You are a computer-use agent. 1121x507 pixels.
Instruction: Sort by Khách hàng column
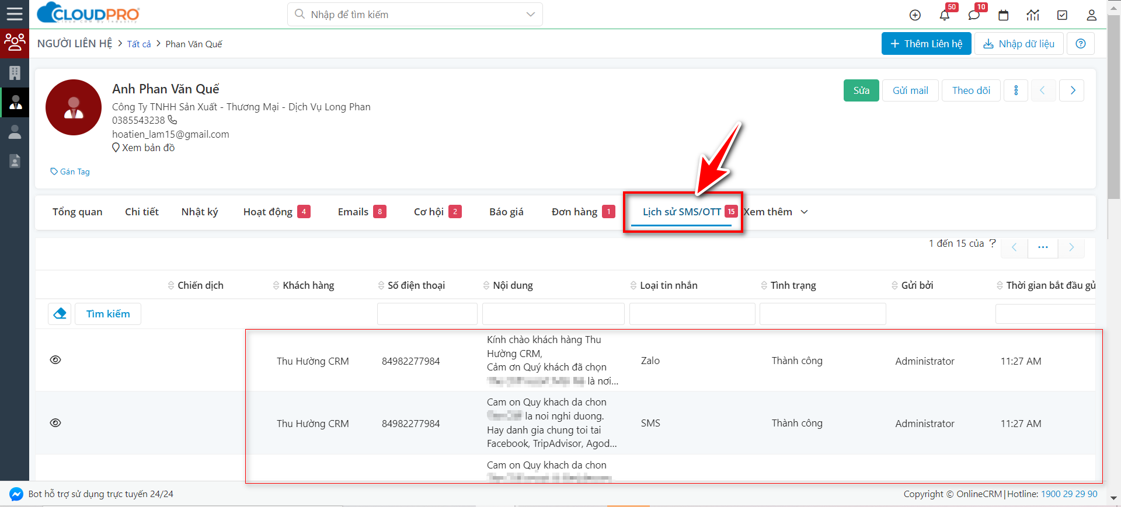(x=303, y=285)
